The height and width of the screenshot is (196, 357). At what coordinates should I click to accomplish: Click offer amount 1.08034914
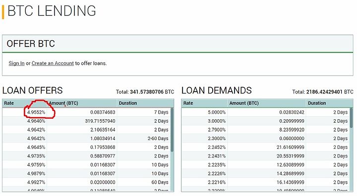(103, 139)
